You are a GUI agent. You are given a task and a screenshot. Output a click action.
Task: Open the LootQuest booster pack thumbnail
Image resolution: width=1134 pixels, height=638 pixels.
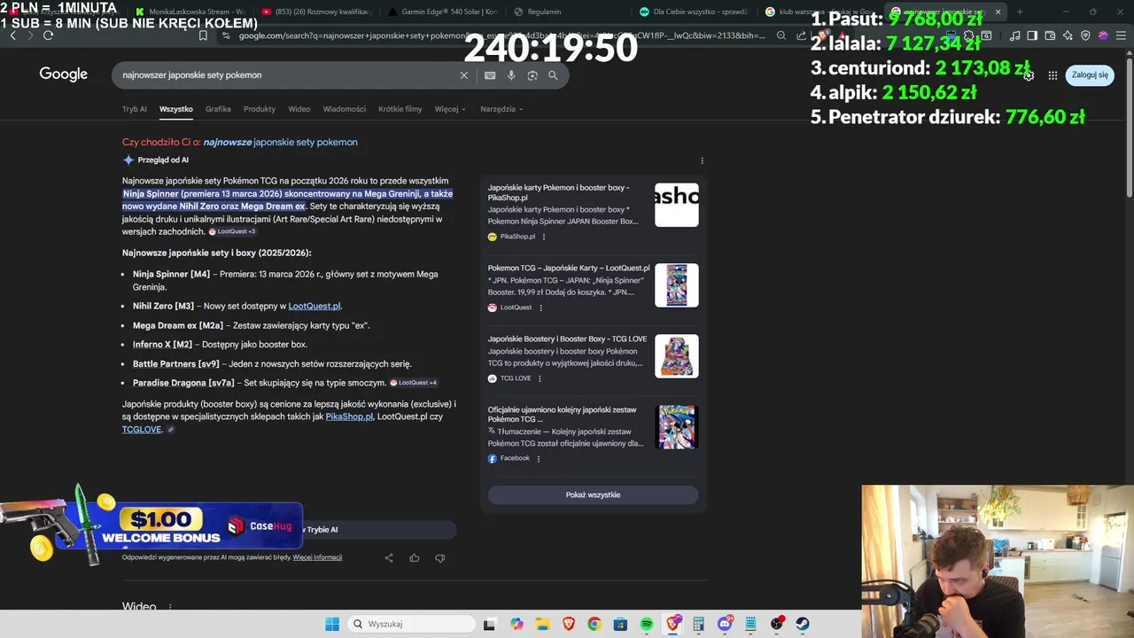tap(677, 285)
